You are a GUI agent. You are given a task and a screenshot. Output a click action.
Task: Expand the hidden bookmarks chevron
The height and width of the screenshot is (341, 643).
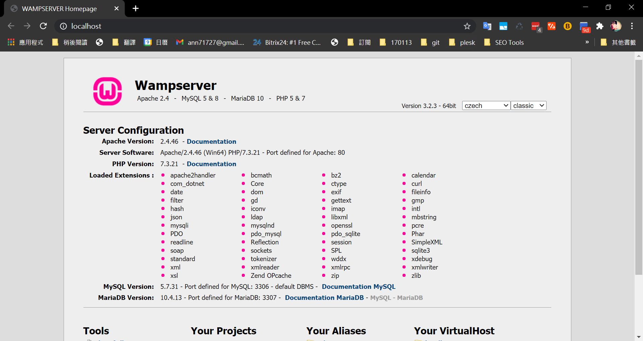587,42
